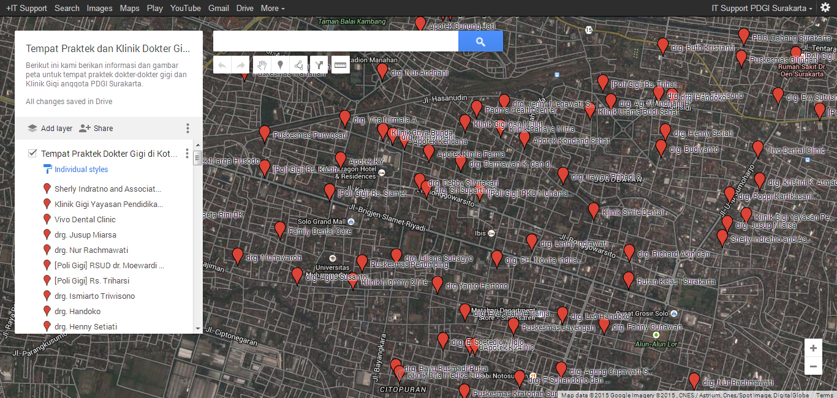Select the ruler measure distance tool

(x=340, y=65)
